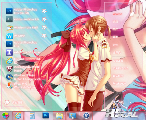Open 迈克菲防病毒+防火墙 组合装
Image resolution: width=146 pixels, height=120 pixels.
coord(23,69)
